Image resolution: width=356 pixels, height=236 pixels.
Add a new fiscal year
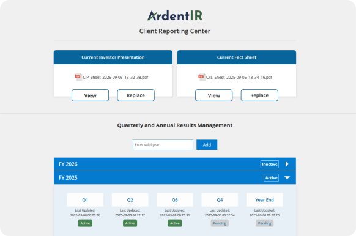207,145
